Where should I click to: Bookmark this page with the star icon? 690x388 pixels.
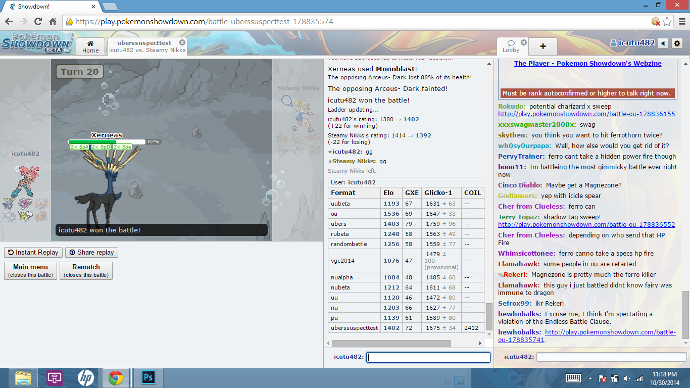coord(667,22)
